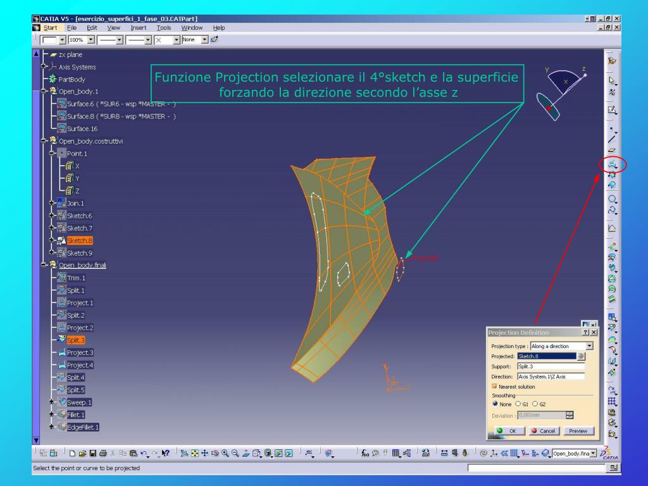Select Split.3 in the specification tree

[76, 340]
